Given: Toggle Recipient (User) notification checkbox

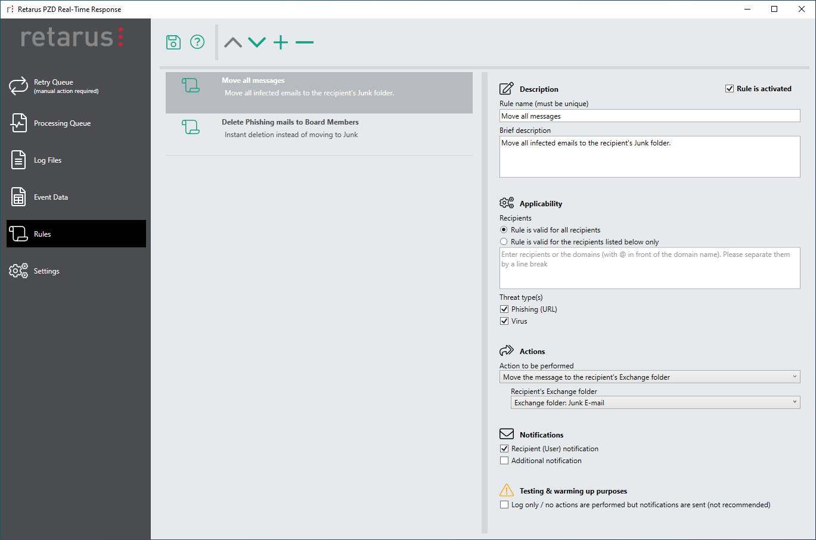Looking at the screenshot, I should pos(504,448).
